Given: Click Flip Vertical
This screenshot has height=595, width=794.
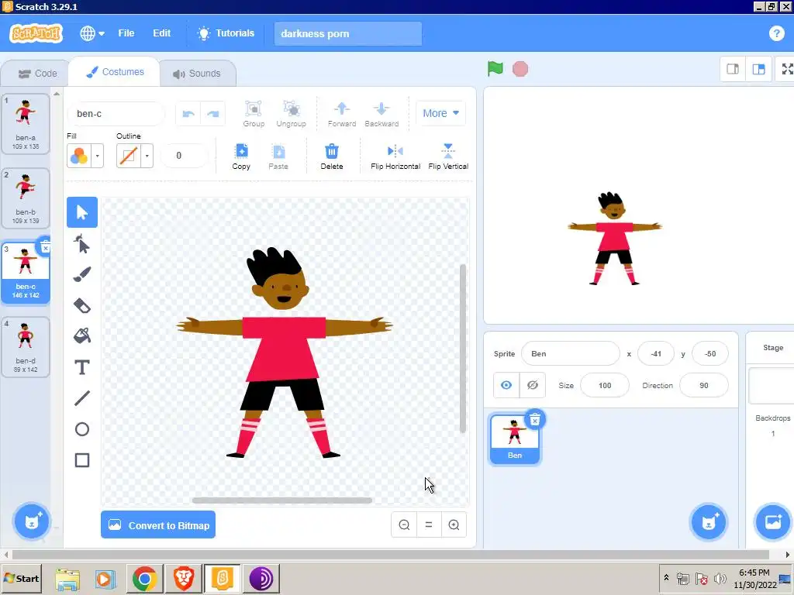Looking at the screenshot, I should point(448,156).
